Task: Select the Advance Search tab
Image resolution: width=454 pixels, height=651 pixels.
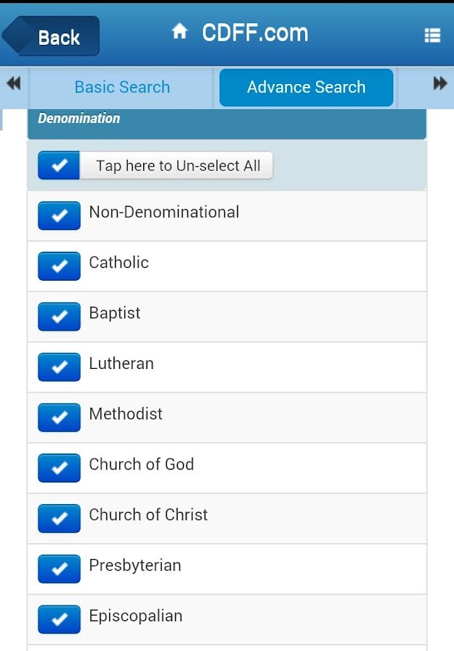Action: coord(306,88)
